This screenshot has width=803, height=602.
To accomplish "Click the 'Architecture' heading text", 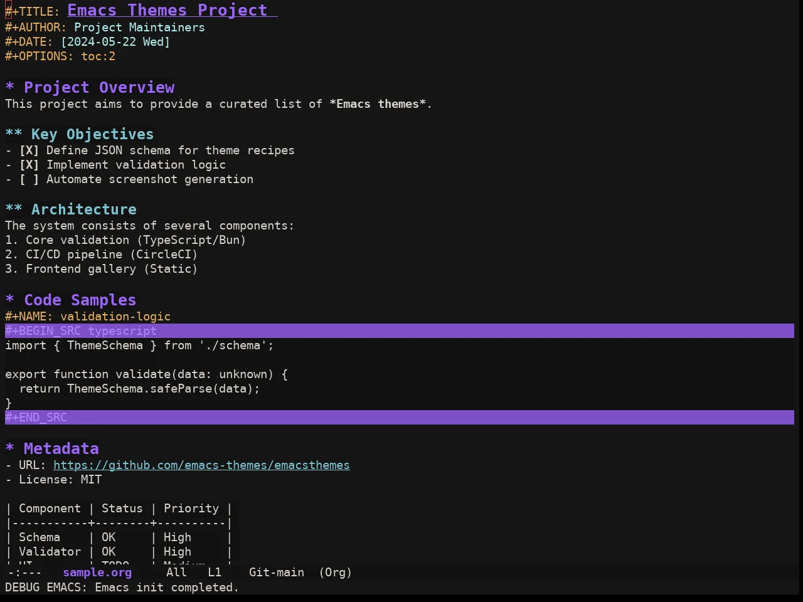I will (84, 209).
